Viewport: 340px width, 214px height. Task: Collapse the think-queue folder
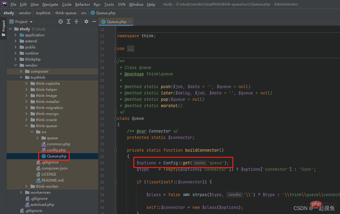(x=27, y=126)
